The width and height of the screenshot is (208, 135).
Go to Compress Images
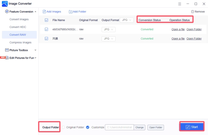[20, 43]
